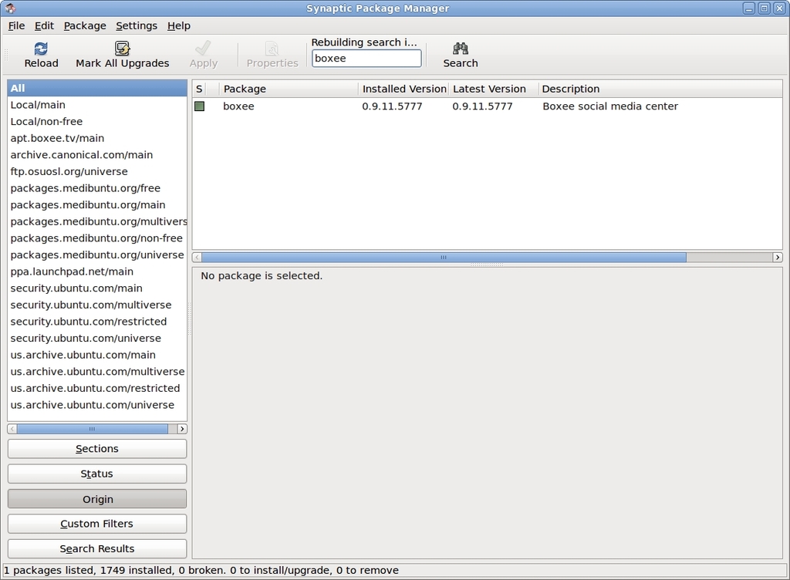This screenshot has height=580, width=790.
Task: Click 'Boxee social media center' description
Action: [x=610, y=106]
